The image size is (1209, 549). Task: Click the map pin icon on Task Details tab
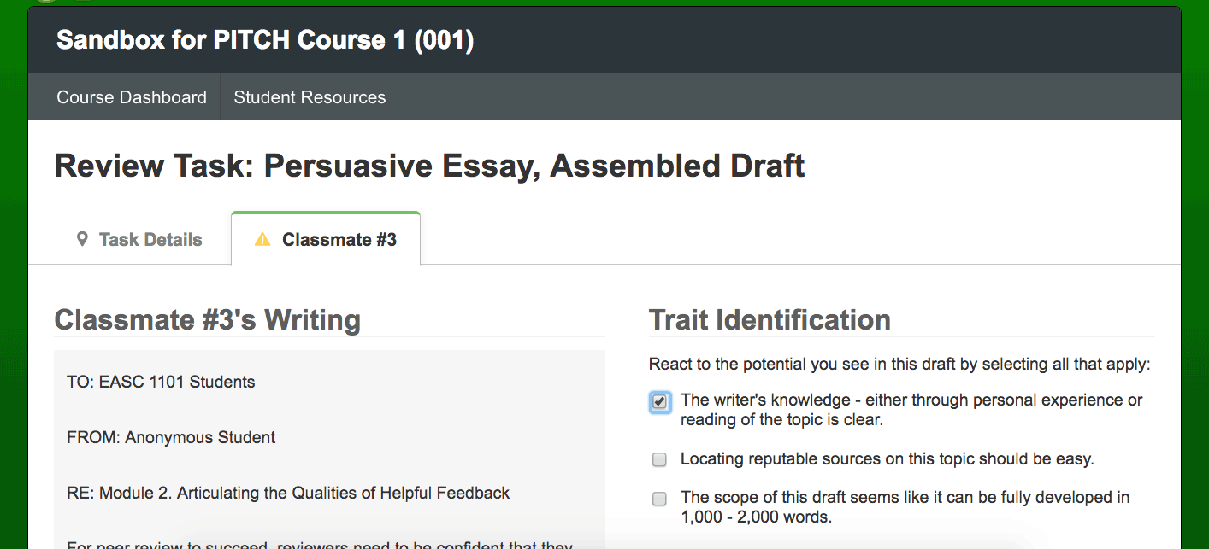tap(82, 239)
